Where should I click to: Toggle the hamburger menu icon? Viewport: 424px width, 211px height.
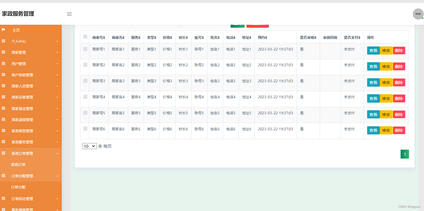click(x=69, y=14)
